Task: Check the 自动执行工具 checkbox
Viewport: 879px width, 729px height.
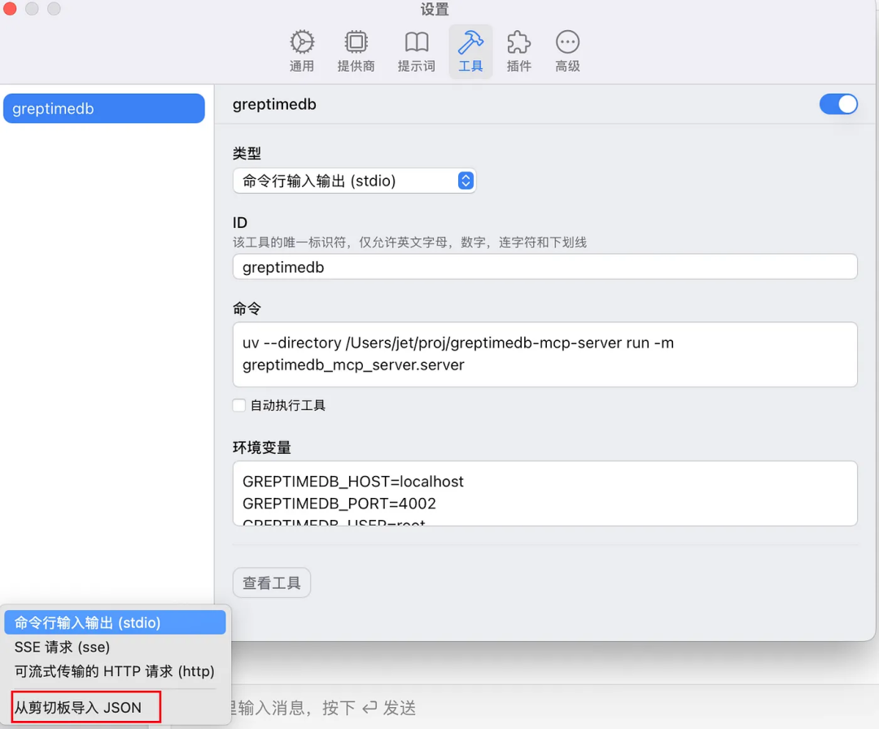Action: pyautogui.click(x=239, y=405)
